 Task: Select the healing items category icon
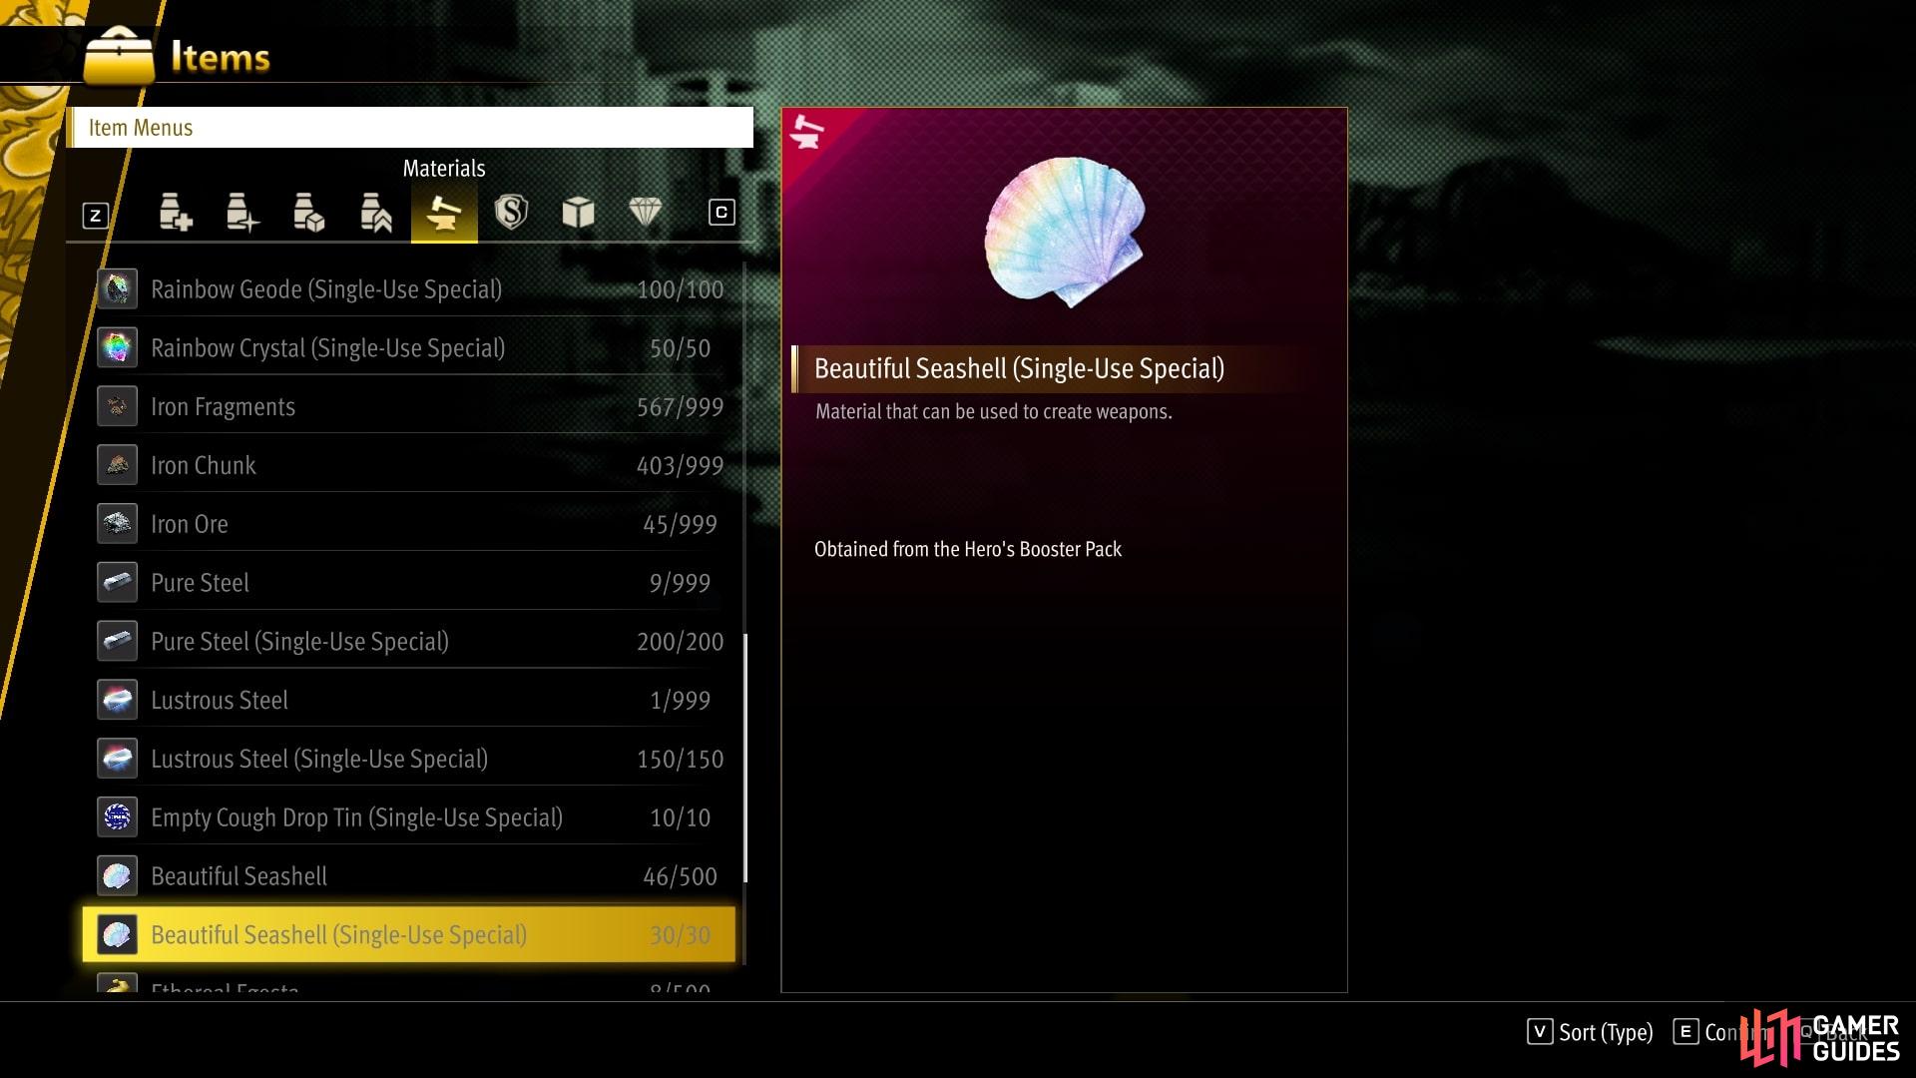tap(176, 213)
